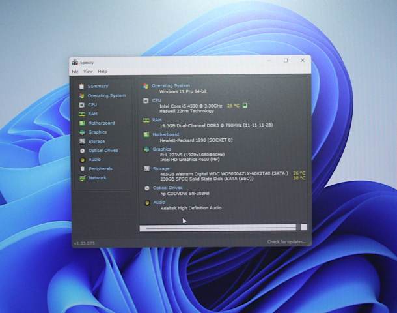Go to Audio label in sidebar
Viewport: 397px width, 313px height.
(x=94, y=160)
